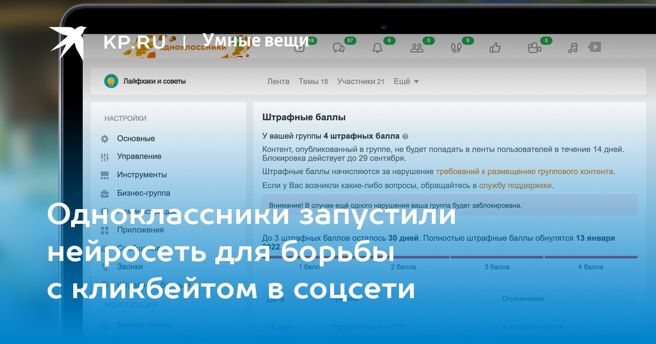This screenshot has height=344, width=656.
Task: Click the thumbs-up likes icon
Action: 495,48
